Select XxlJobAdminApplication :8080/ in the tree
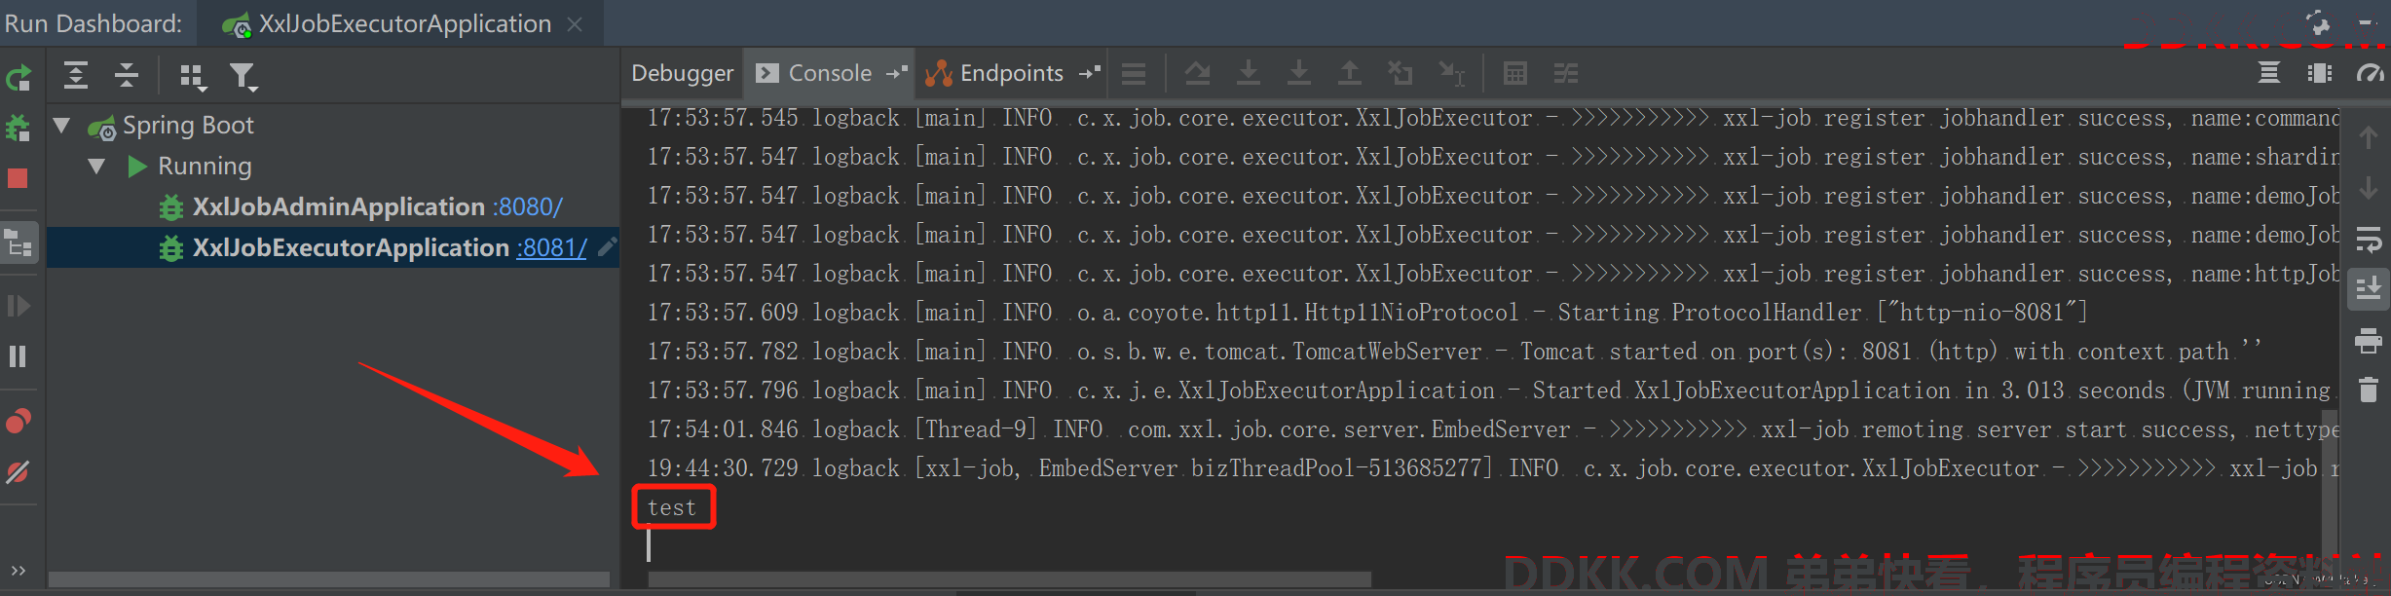Viewport: 2391px width, 596px height. point(377,207)
